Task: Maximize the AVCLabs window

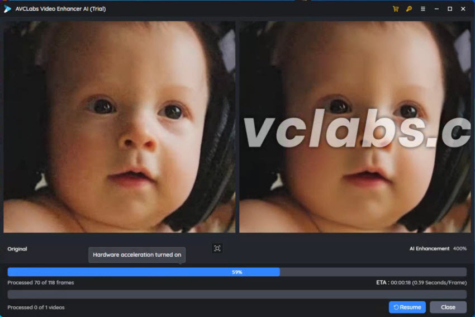Action: pos(450,9)
